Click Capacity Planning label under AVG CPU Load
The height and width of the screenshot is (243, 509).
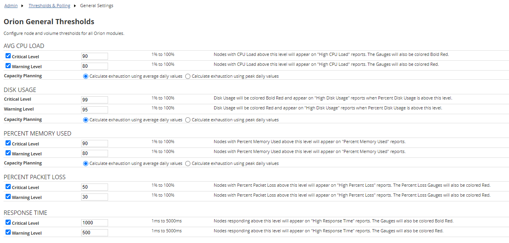pos(23,76)
